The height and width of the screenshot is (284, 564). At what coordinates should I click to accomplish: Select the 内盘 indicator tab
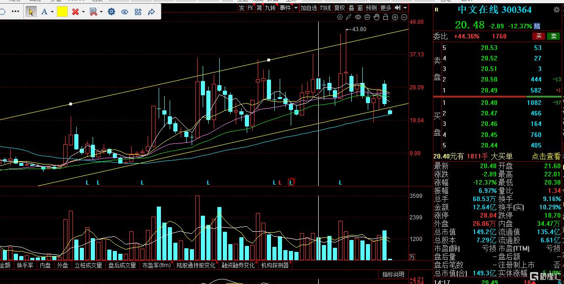pyautogui.click(x=45, y=265)
